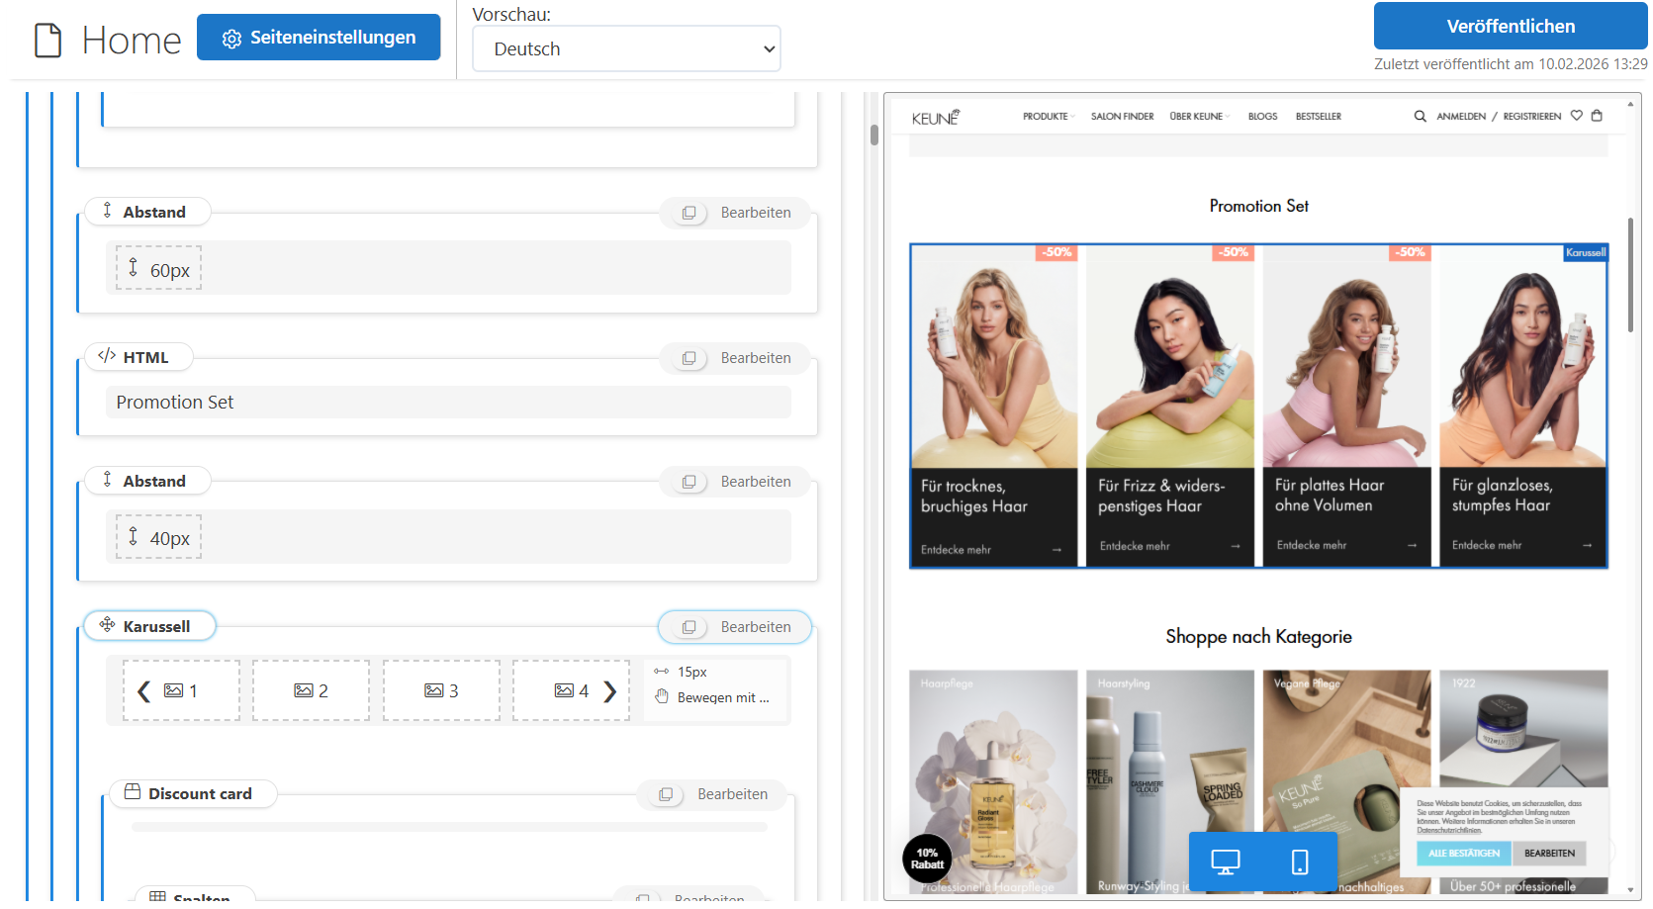This screenshot has height=909, width=1653.
Task: Click Bearbeiten for the Discount card block
Action: pos(732,794)
